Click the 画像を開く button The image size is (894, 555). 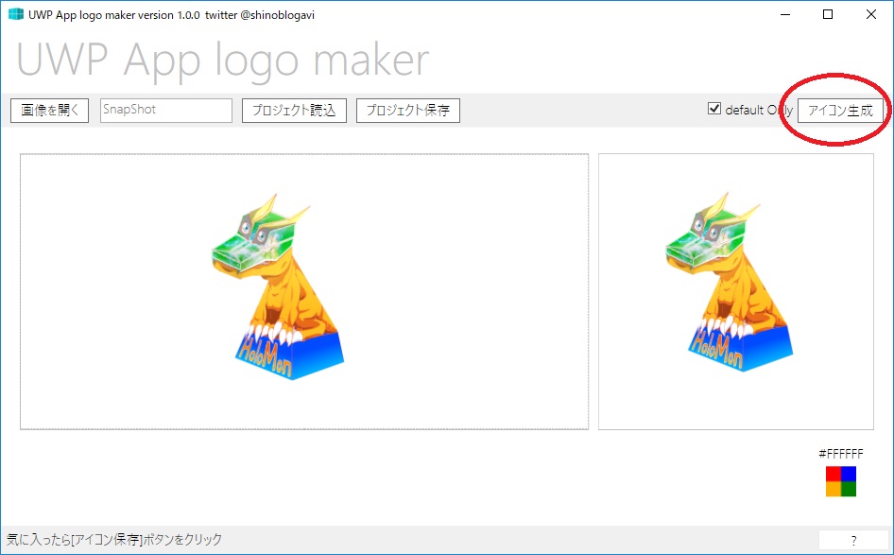[49, 110]
